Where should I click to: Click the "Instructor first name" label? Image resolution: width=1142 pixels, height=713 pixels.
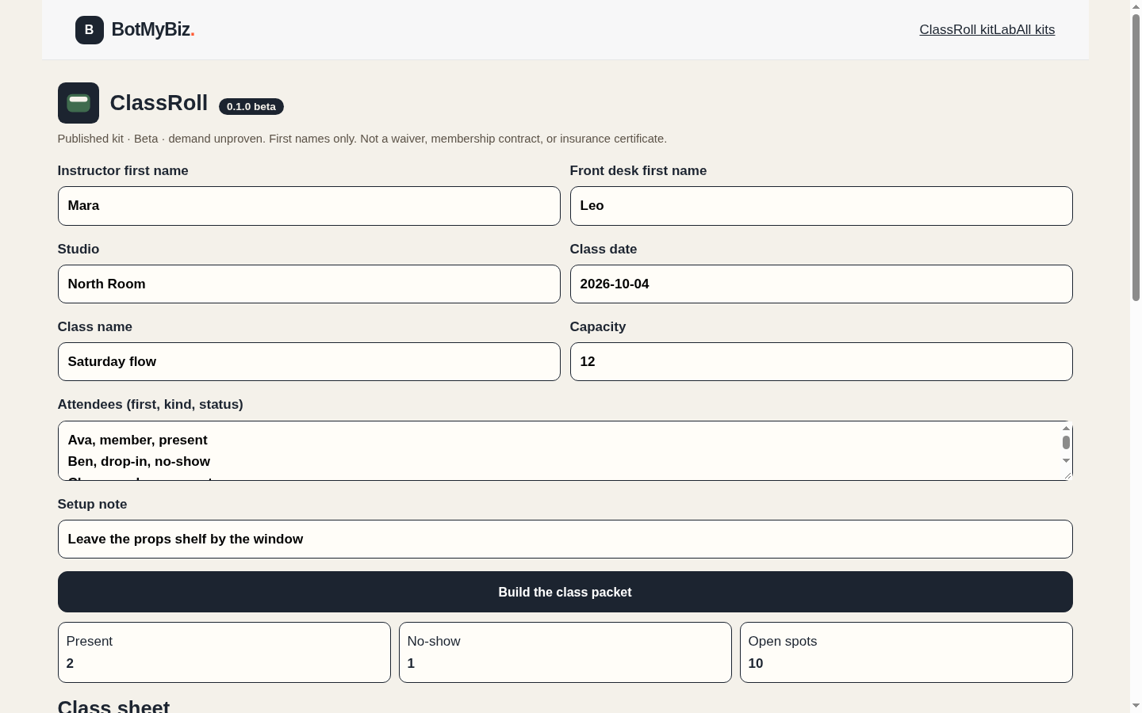pyautogui.click(x=123, y=170)
